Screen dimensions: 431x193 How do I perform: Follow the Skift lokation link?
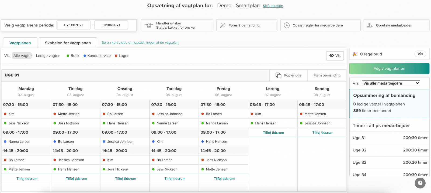pyautogui.click(x=273, y=6)
